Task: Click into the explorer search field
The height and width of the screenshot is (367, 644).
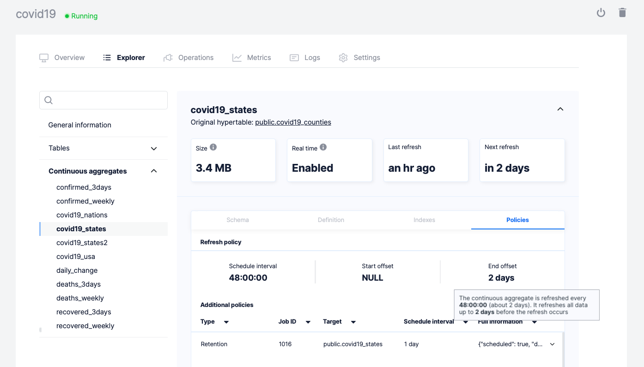Action: click(109, 100)
